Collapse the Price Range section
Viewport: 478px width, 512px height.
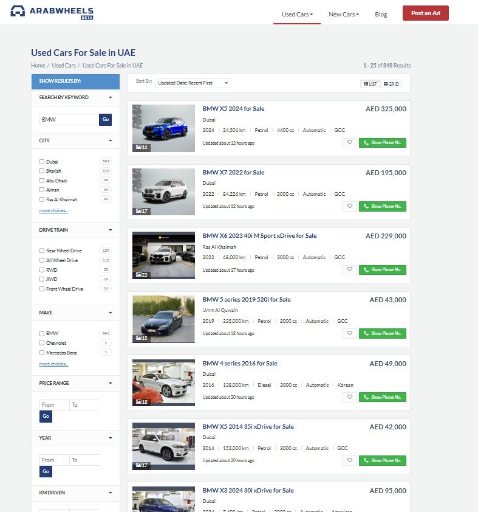pyautogui.click(x=75, y=383)
